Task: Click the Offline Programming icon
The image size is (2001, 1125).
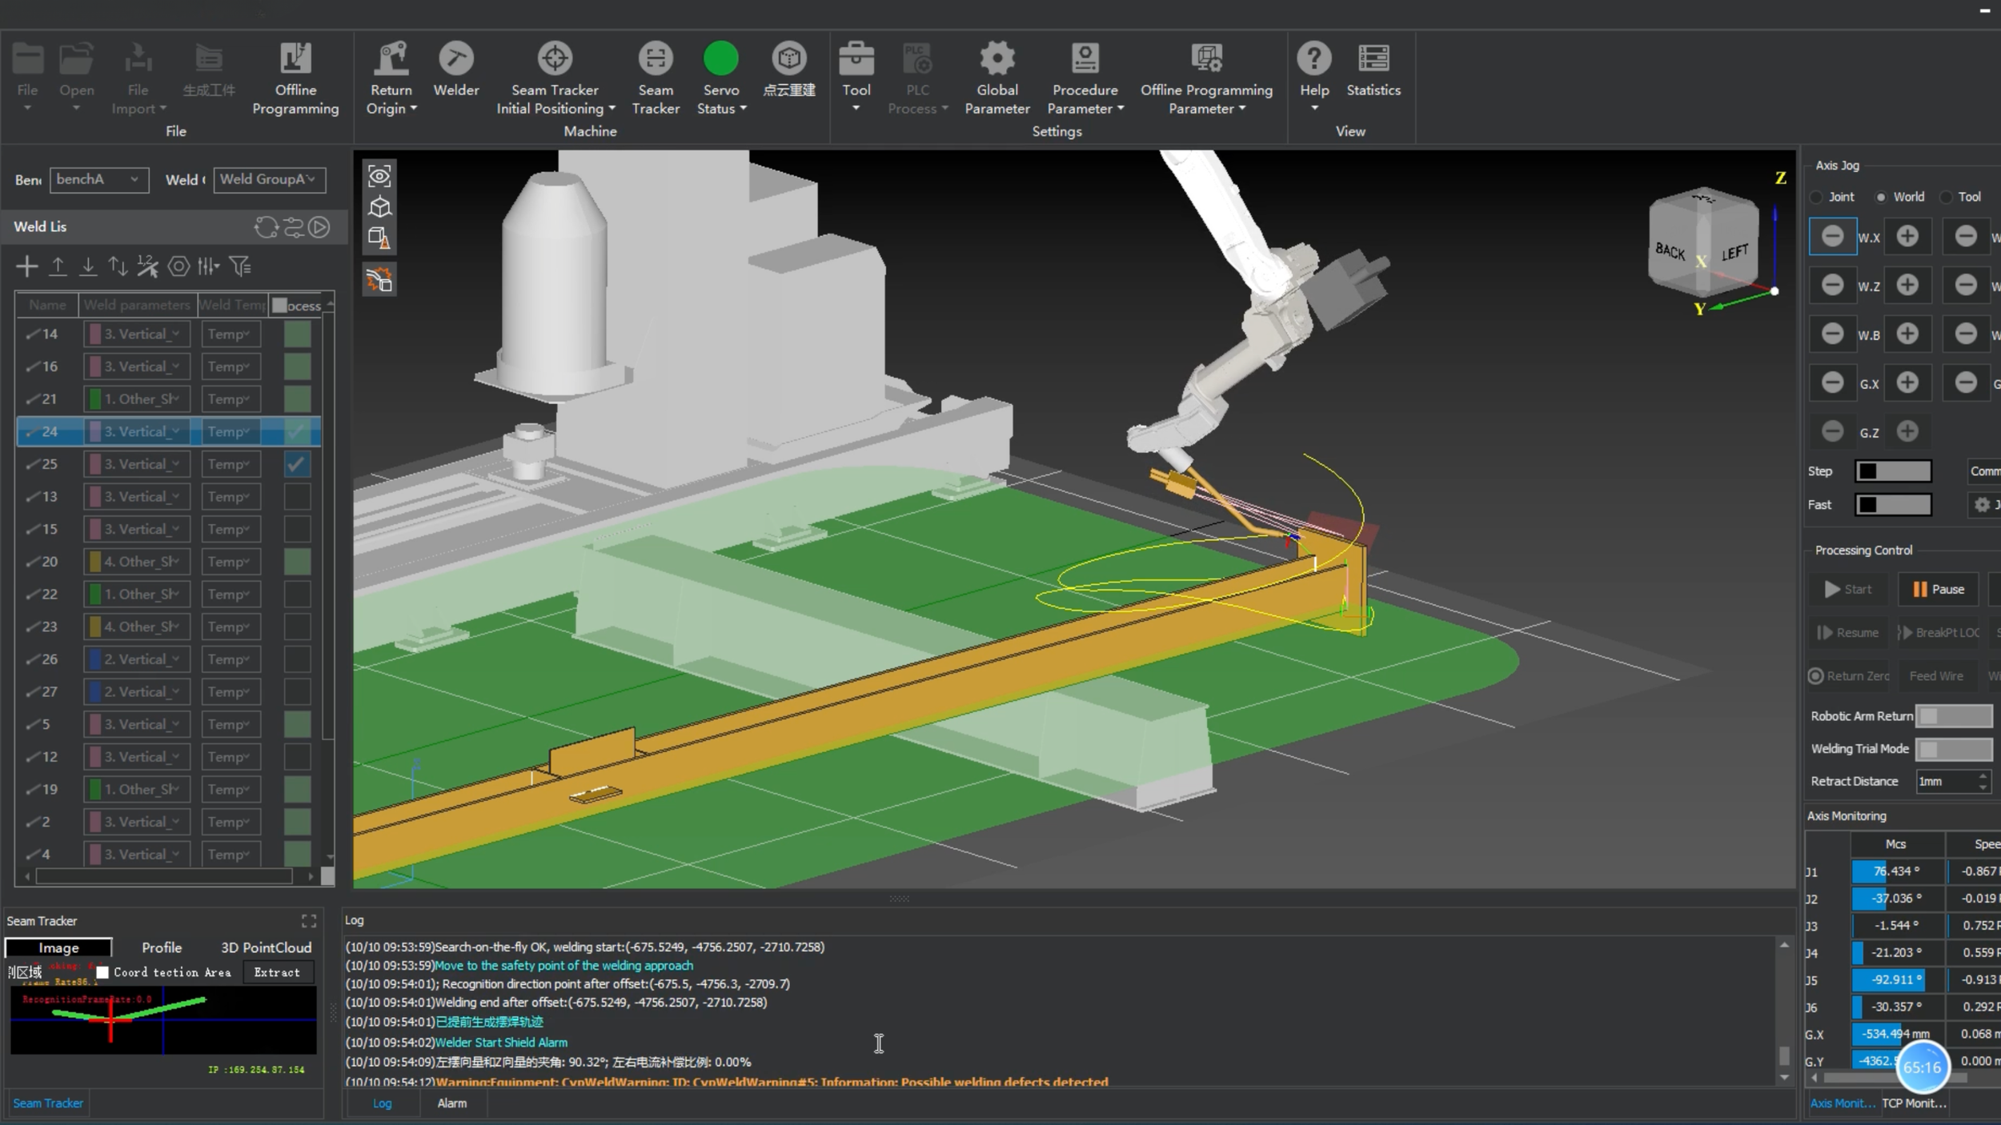Action: pyautogui.click(x=295, y=58)
